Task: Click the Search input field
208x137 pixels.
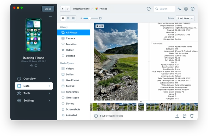Action: [x=164, y=9]
